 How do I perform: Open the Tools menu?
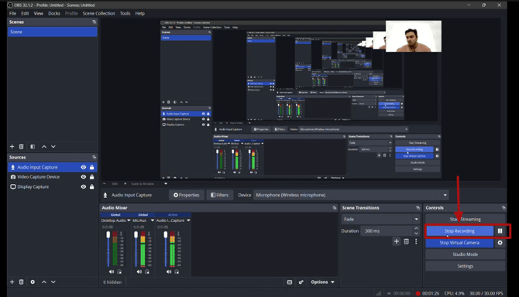[x=125, y=13]
